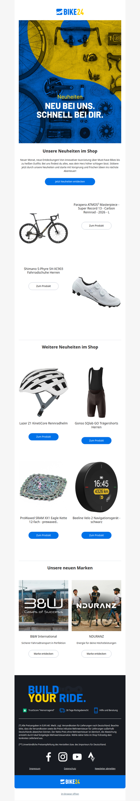Click the TrustScore green star icon
Screen dimensions: 140x801
tap(25, 710)
